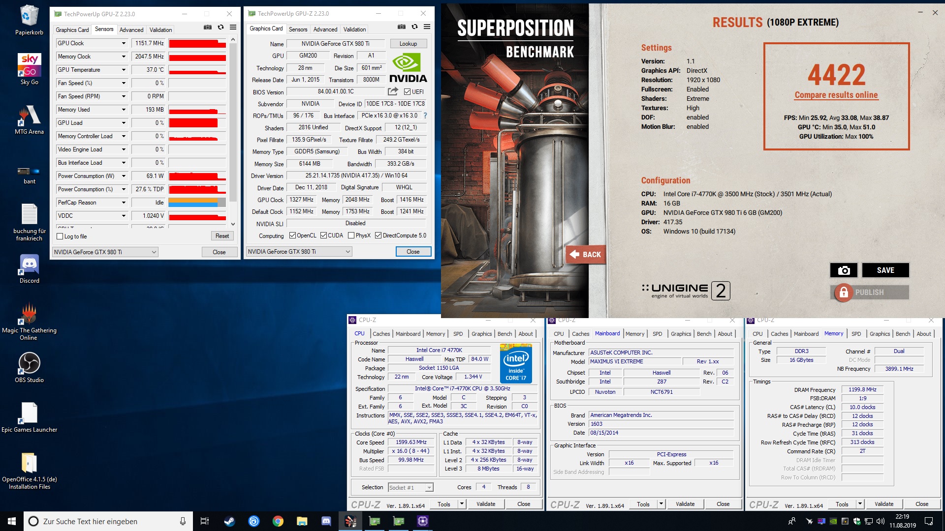Click Reset button in GPU-Z Sensors
The height and width of the screenshot is (531, 945).
[222, 236]
